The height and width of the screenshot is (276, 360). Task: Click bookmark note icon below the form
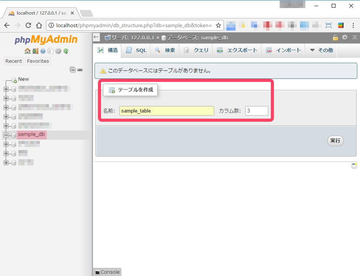click(x=354, y=165)
